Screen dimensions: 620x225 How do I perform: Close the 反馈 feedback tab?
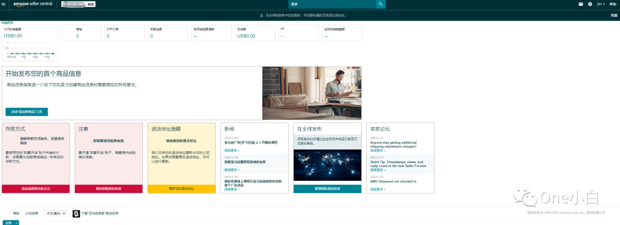(x=16, y=223)
